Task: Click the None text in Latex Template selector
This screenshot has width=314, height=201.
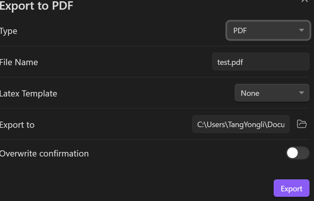Action: pos(250,93)
